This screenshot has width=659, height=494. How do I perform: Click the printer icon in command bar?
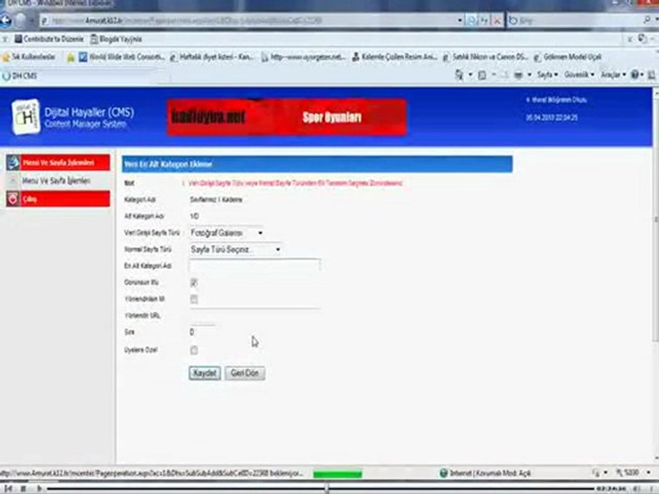coord(518,75)
